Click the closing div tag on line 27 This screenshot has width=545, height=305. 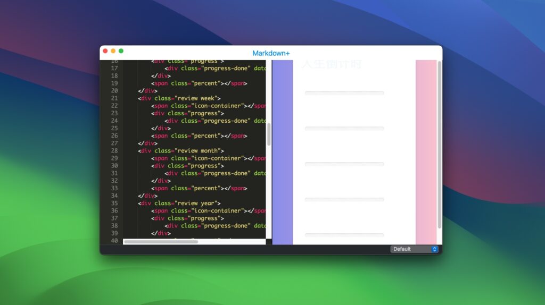147,143
